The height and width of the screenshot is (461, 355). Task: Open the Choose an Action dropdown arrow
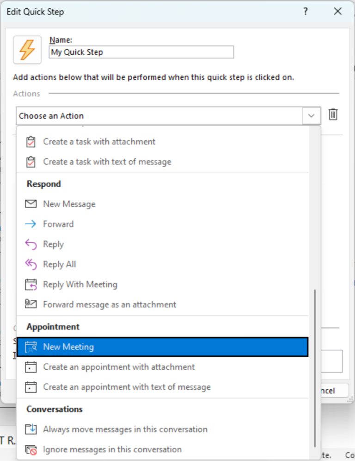(312, 115)
